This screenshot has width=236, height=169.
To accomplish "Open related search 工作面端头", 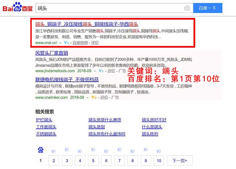I will click(x=46, y=127).
